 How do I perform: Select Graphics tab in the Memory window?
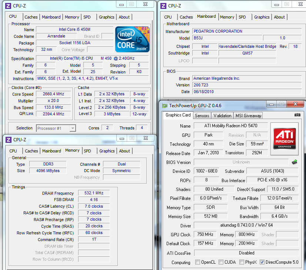click(x=107, y=151)
